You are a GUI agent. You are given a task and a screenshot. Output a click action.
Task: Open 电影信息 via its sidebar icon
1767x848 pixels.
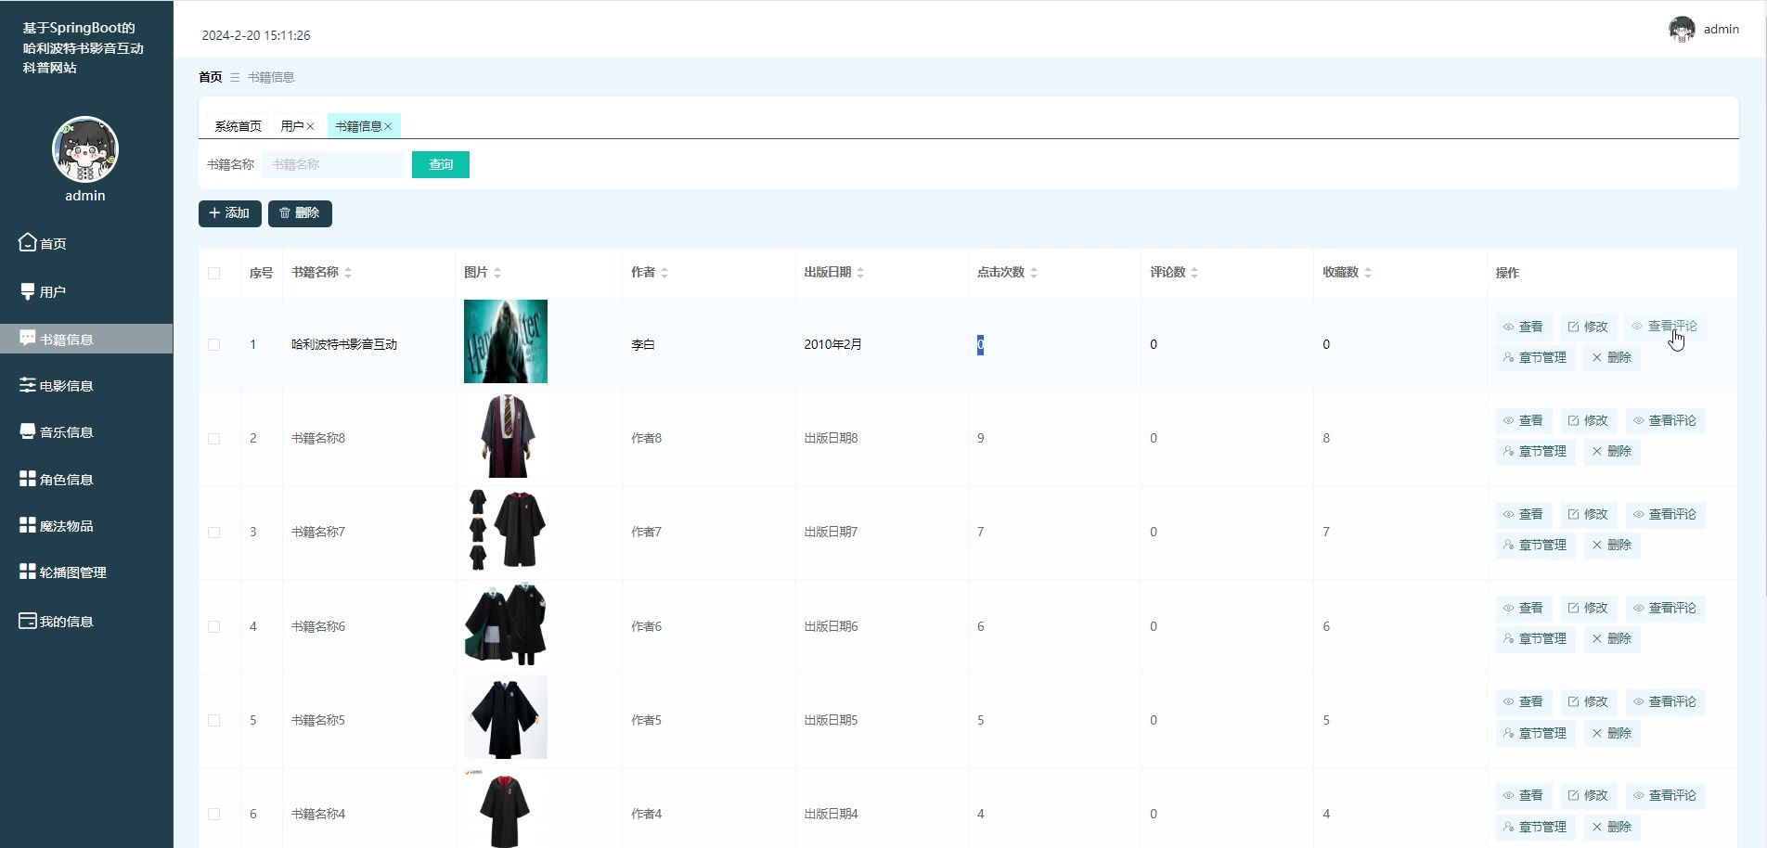pos(28,385)
